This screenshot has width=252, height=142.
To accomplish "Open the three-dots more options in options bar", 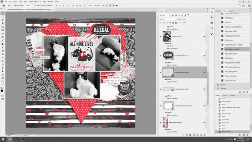I will (90, 6).
